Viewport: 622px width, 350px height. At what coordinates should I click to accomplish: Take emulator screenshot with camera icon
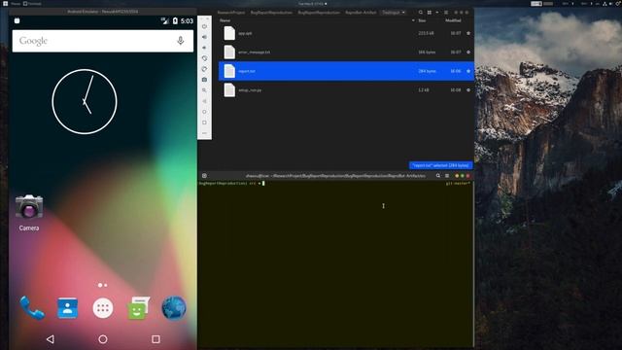coord(204,80)
